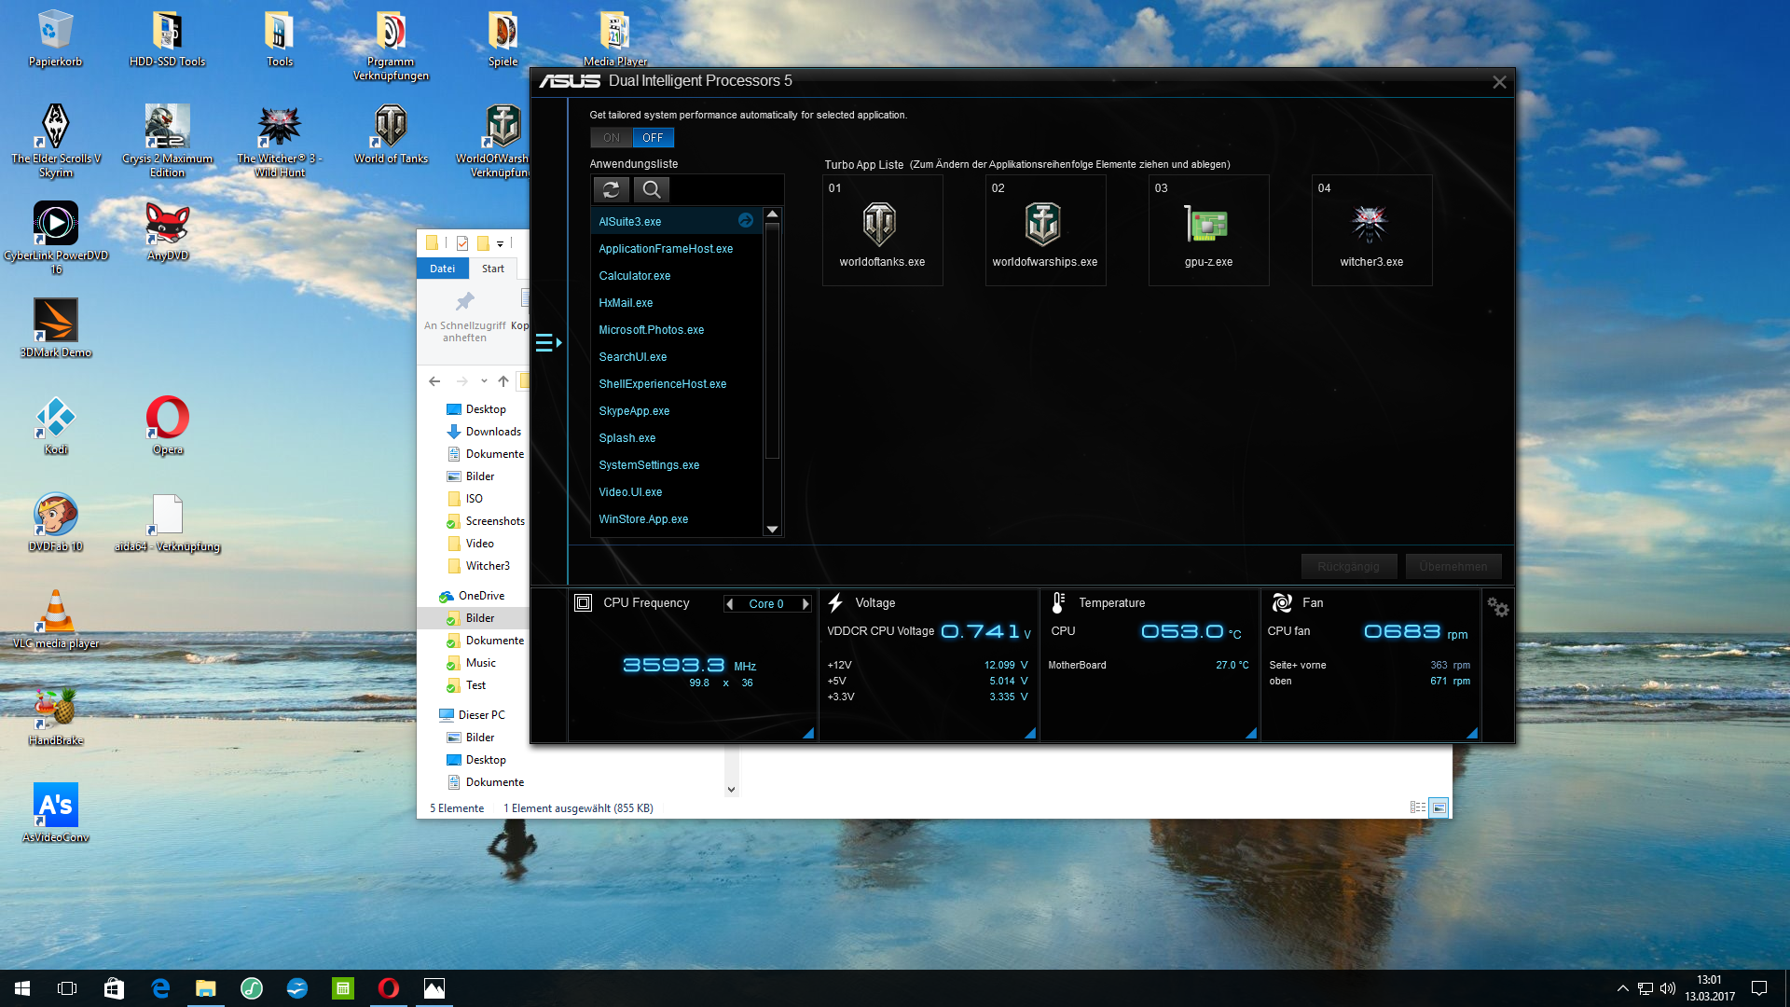
Task: Open the side menu hamburger arrow icon
Action: click(548, 343)
